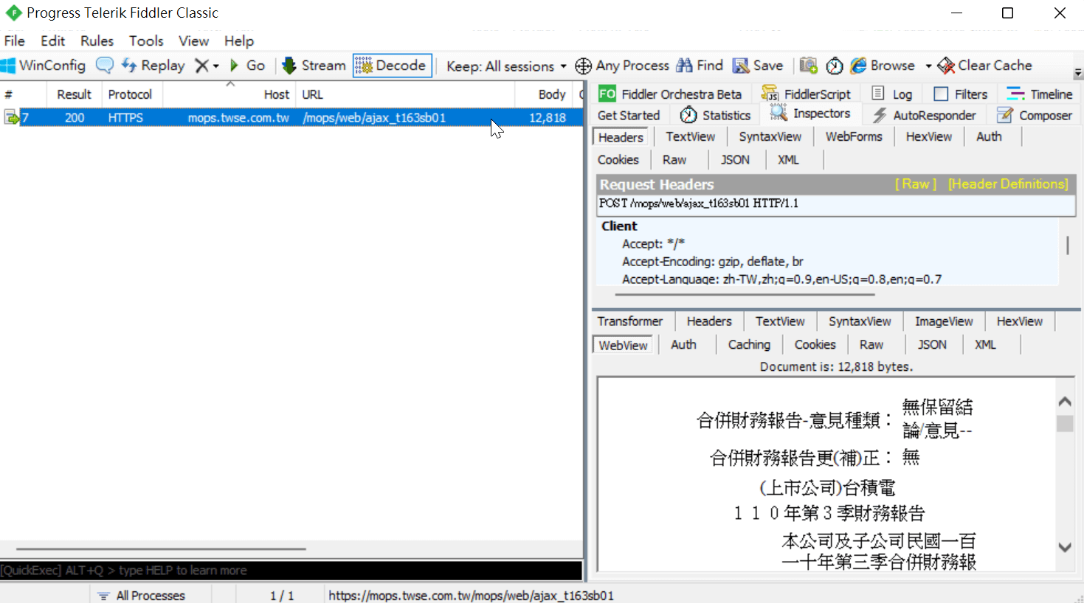Open the response Caching tab

[x=749, y=344]
